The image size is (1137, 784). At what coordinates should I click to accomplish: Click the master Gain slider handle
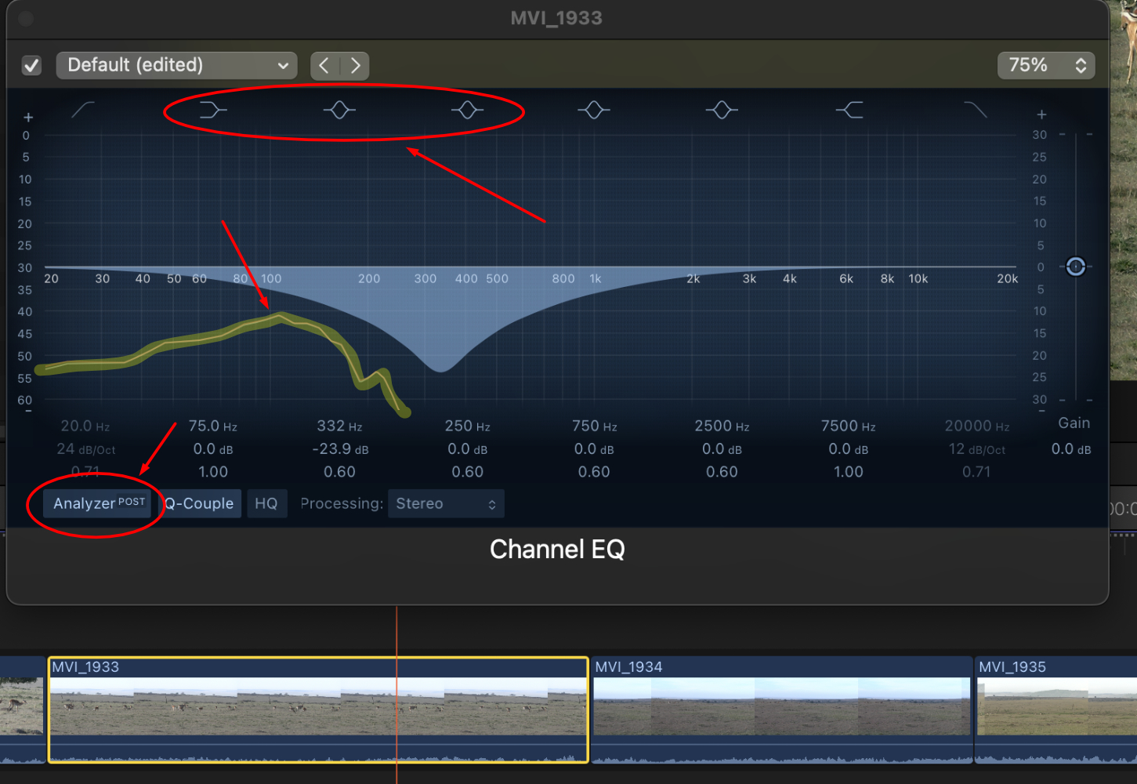click(x=1075, y=267)
